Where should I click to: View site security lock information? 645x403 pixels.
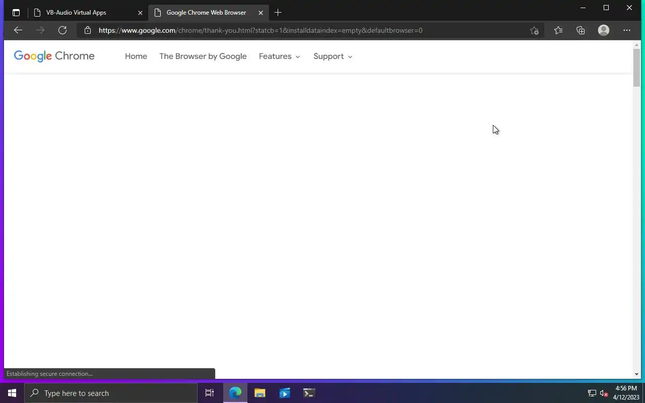[x=88, y=30]
